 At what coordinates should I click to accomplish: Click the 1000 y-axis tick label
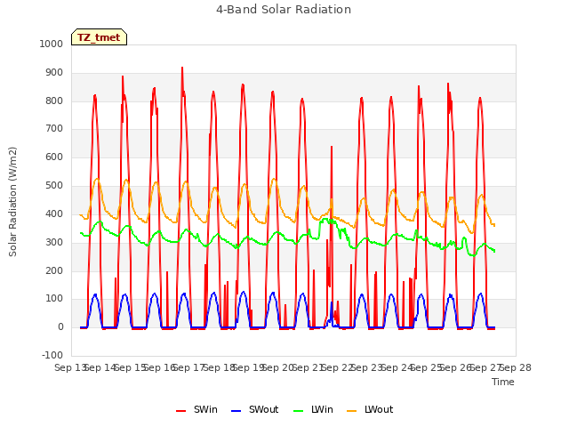(52, 44)
